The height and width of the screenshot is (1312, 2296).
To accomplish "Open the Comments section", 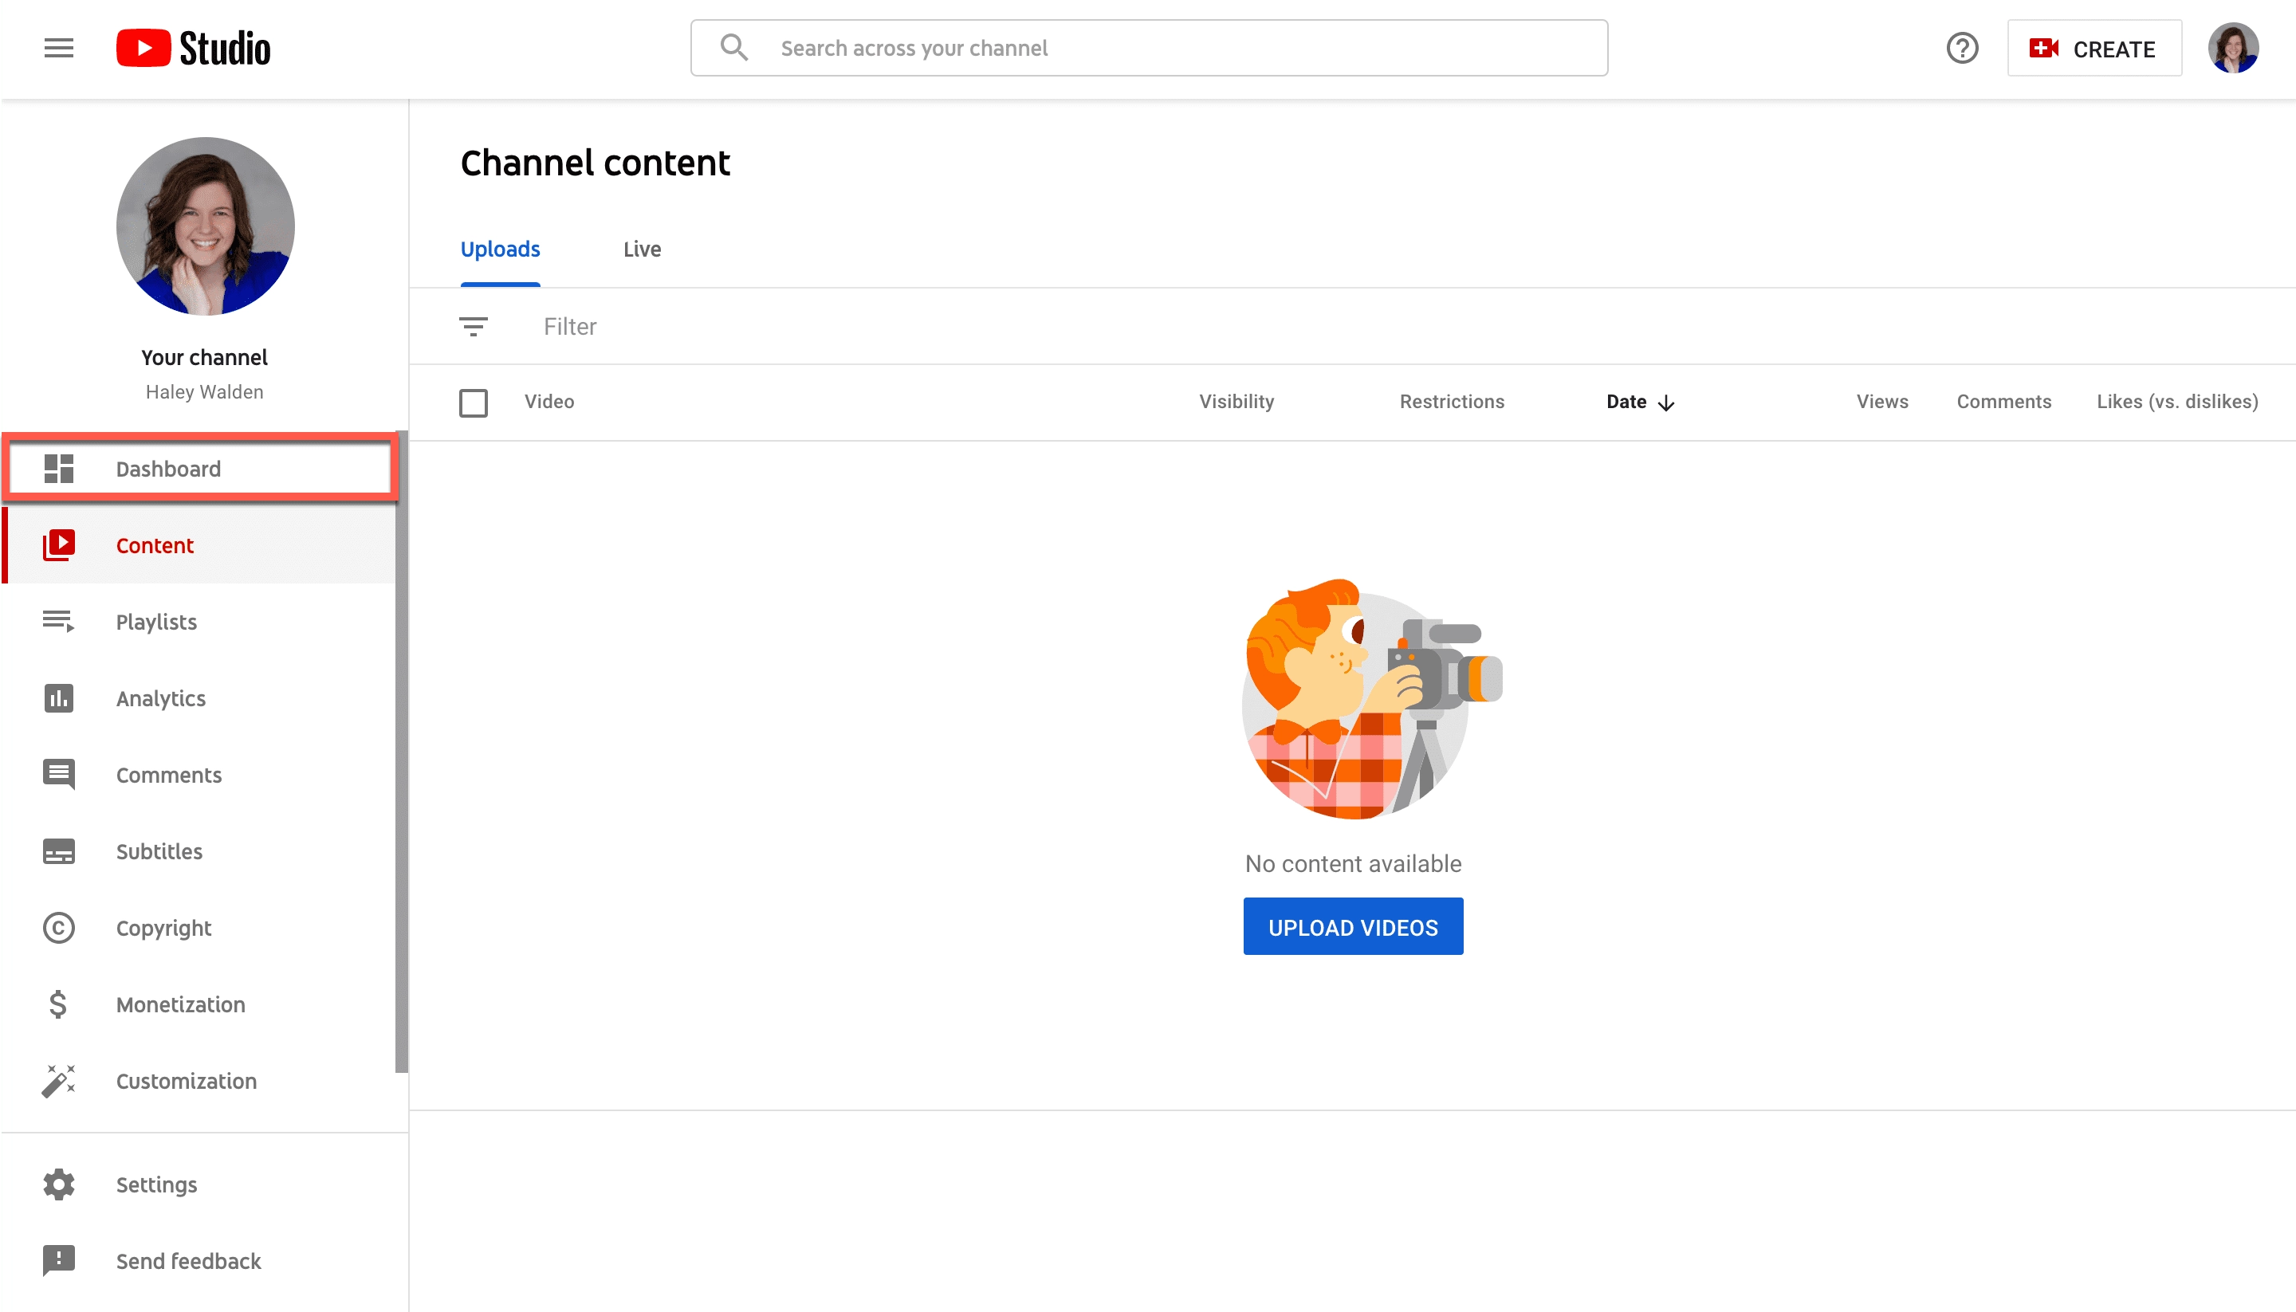I will click(x=168, y=775).
